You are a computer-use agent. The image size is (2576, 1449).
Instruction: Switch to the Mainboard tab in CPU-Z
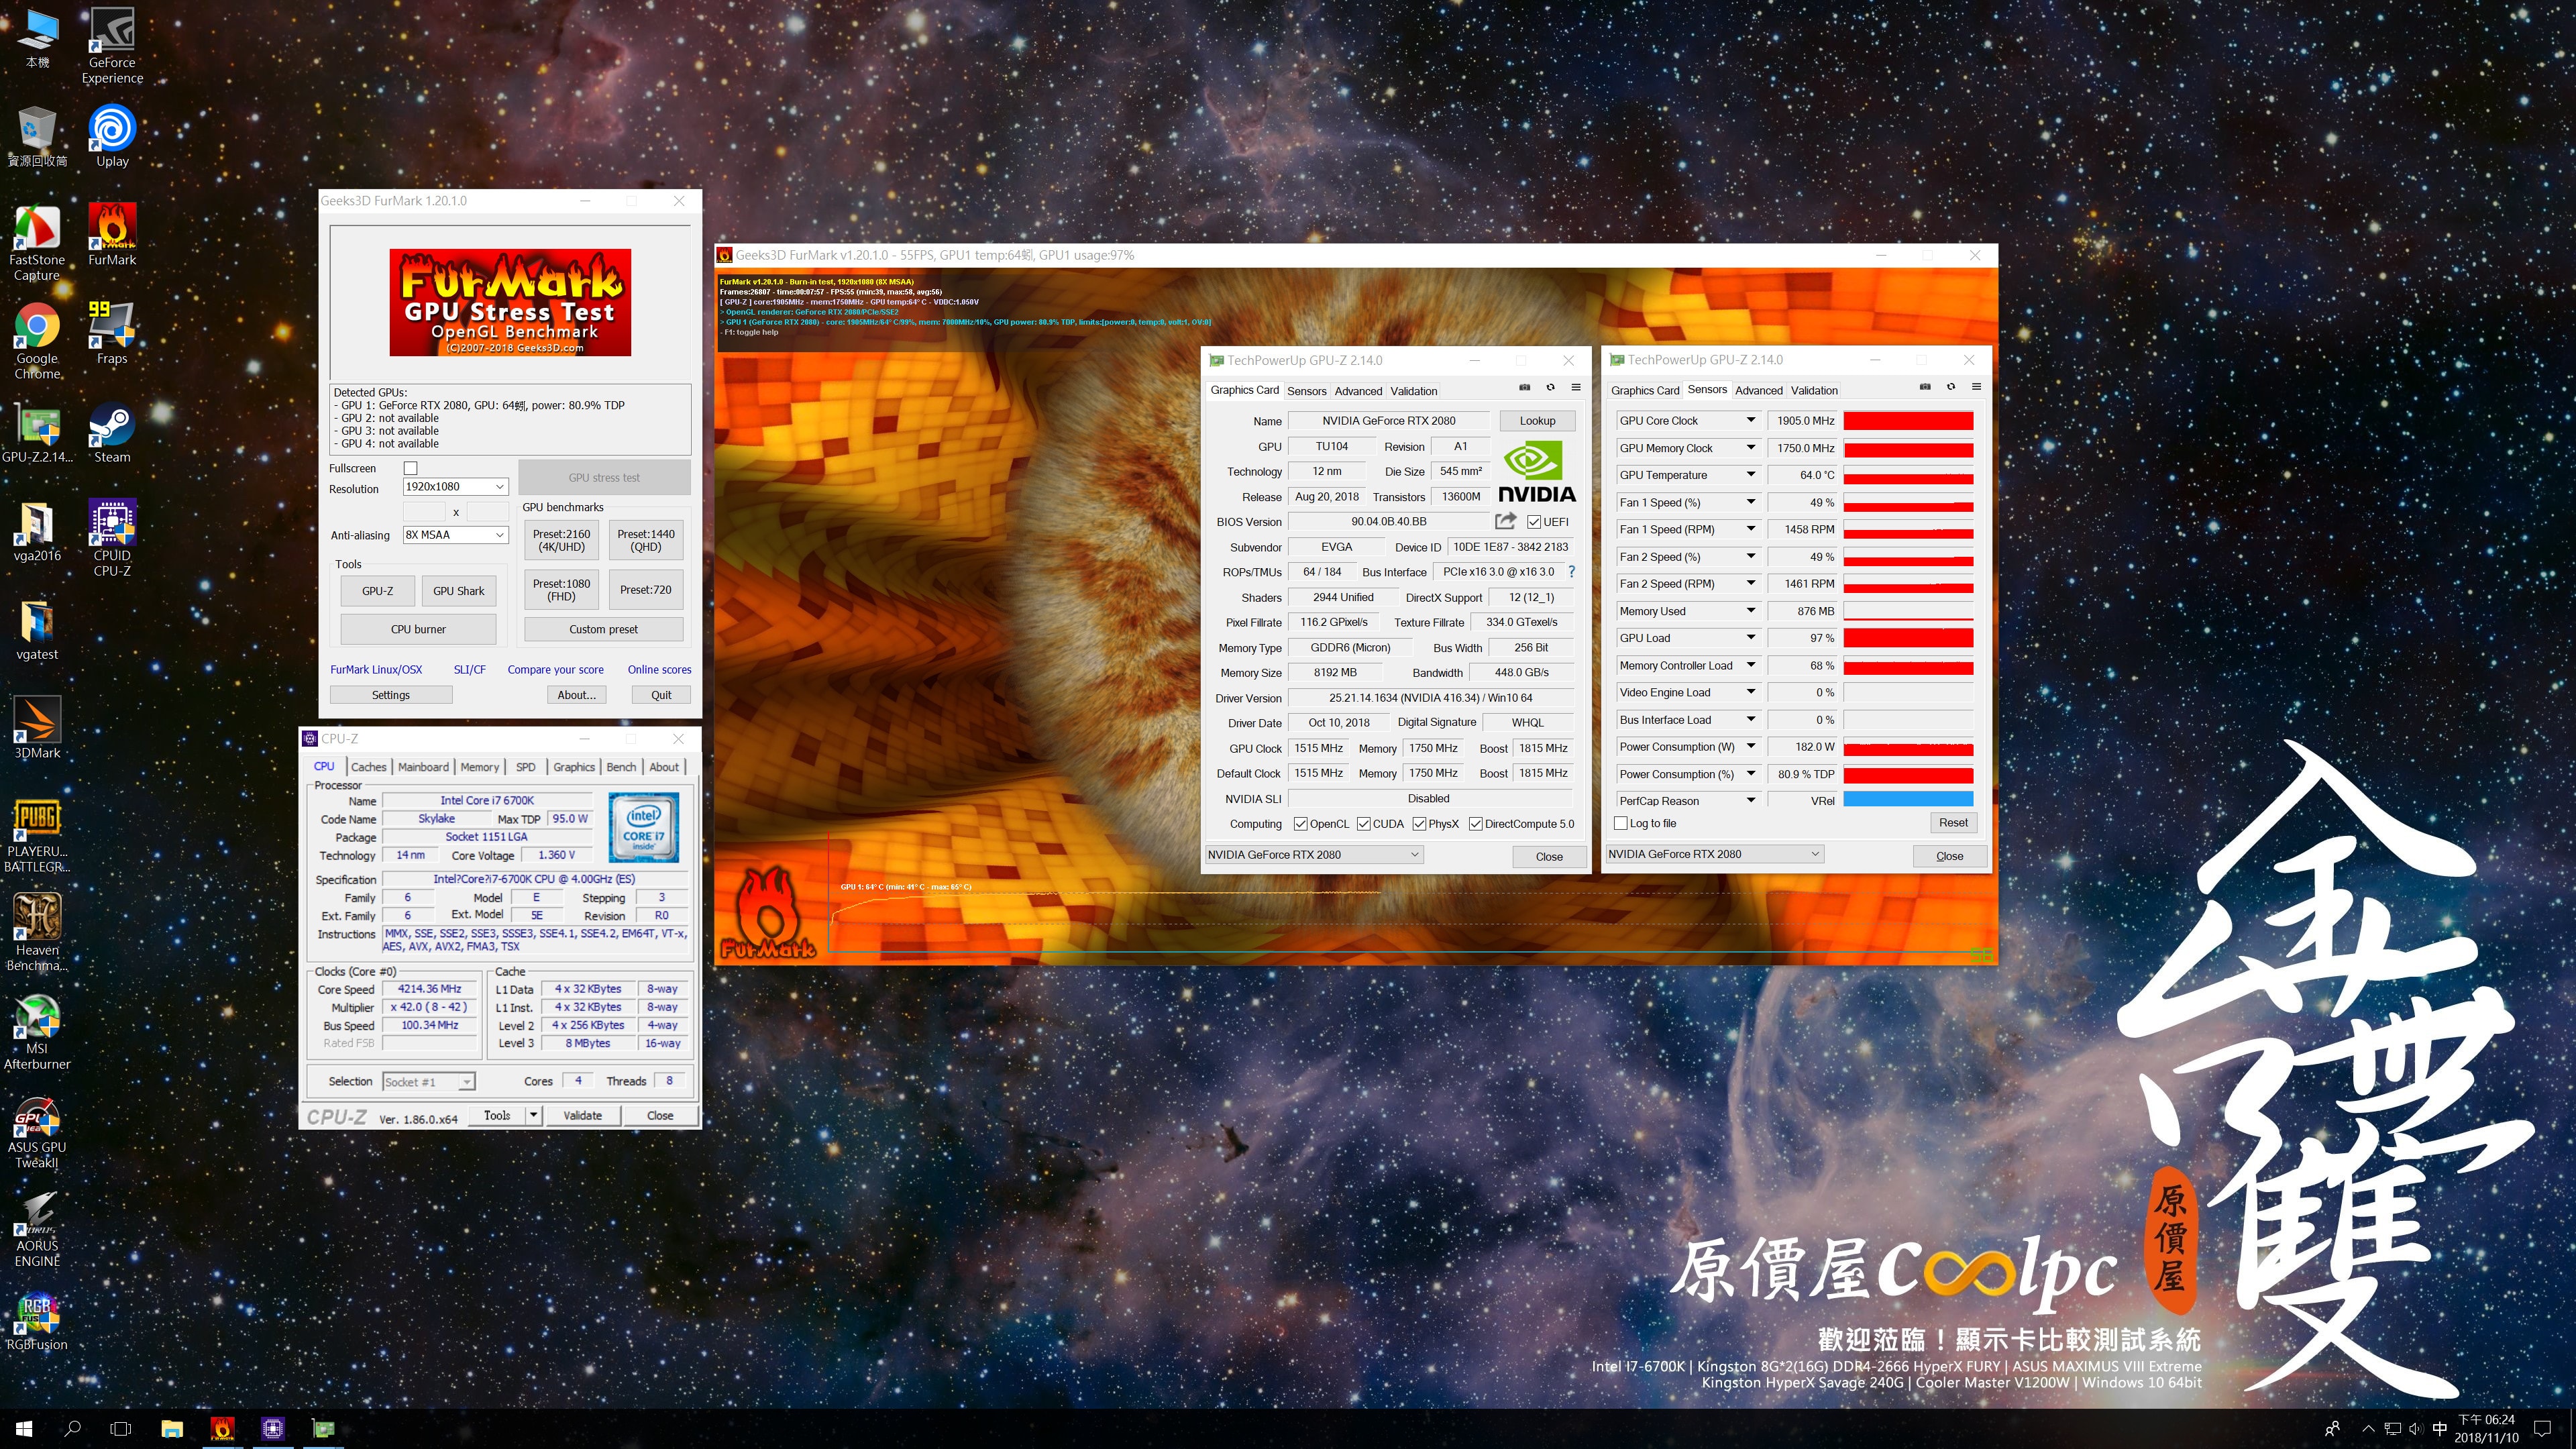click(423, 767)
